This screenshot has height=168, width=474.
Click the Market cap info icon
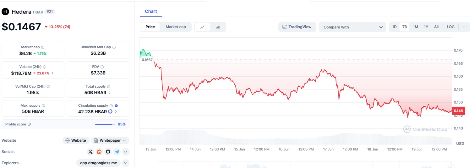(x=43, y=47)
